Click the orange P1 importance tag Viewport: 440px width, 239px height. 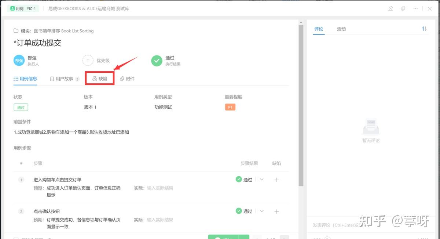[231, 107]
